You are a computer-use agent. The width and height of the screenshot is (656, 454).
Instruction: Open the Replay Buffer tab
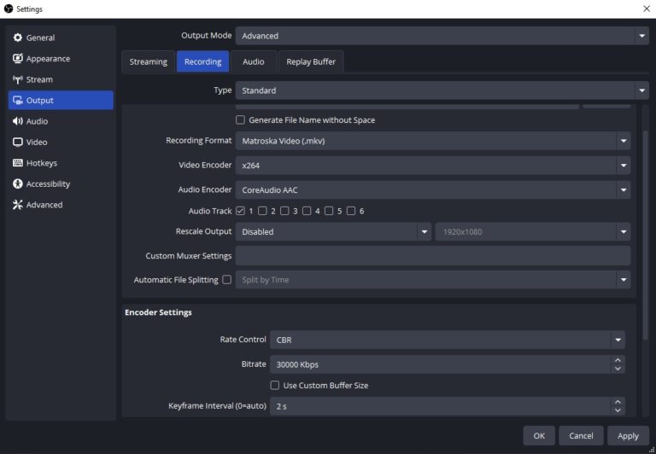tap(311, 61)
